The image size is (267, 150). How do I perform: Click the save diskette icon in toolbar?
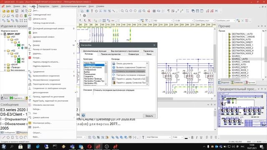pyautogui.click(x=17, y=11)
